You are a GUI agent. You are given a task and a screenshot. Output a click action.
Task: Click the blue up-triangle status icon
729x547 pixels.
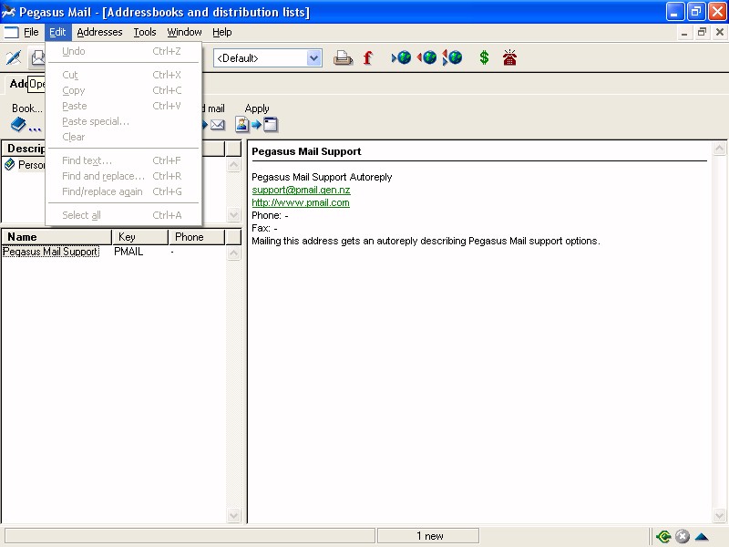702,537
